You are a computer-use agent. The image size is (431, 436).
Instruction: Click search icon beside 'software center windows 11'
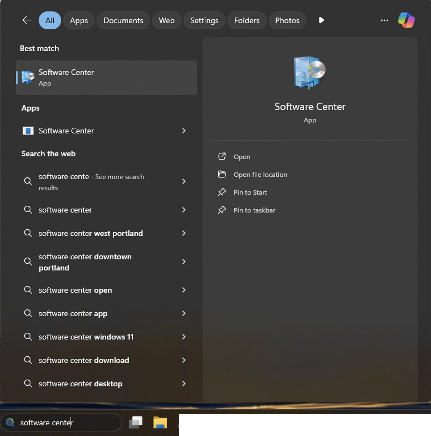click(x=28, y=337)
